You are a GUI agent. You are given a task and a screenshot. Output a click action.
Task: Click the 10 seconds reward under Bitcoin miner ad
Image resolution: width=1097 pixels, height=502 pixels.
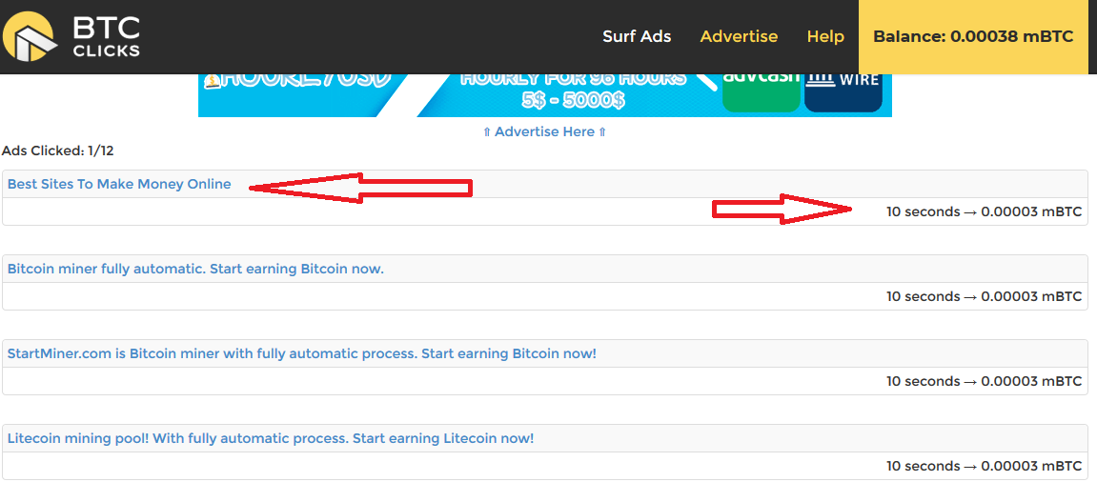(x=984, y=296)
